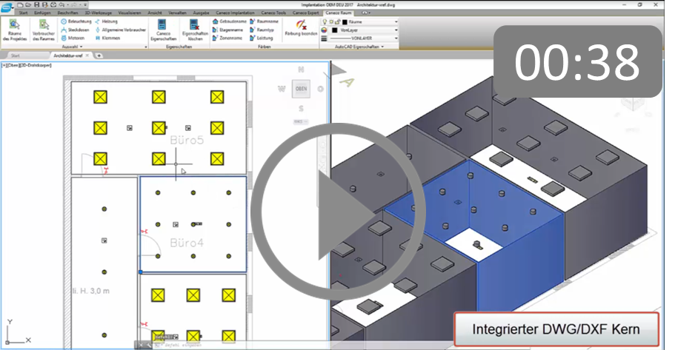Open the VONLAYER linetype dropdown
Screen dimensions: 675x350
coord(396,38)
